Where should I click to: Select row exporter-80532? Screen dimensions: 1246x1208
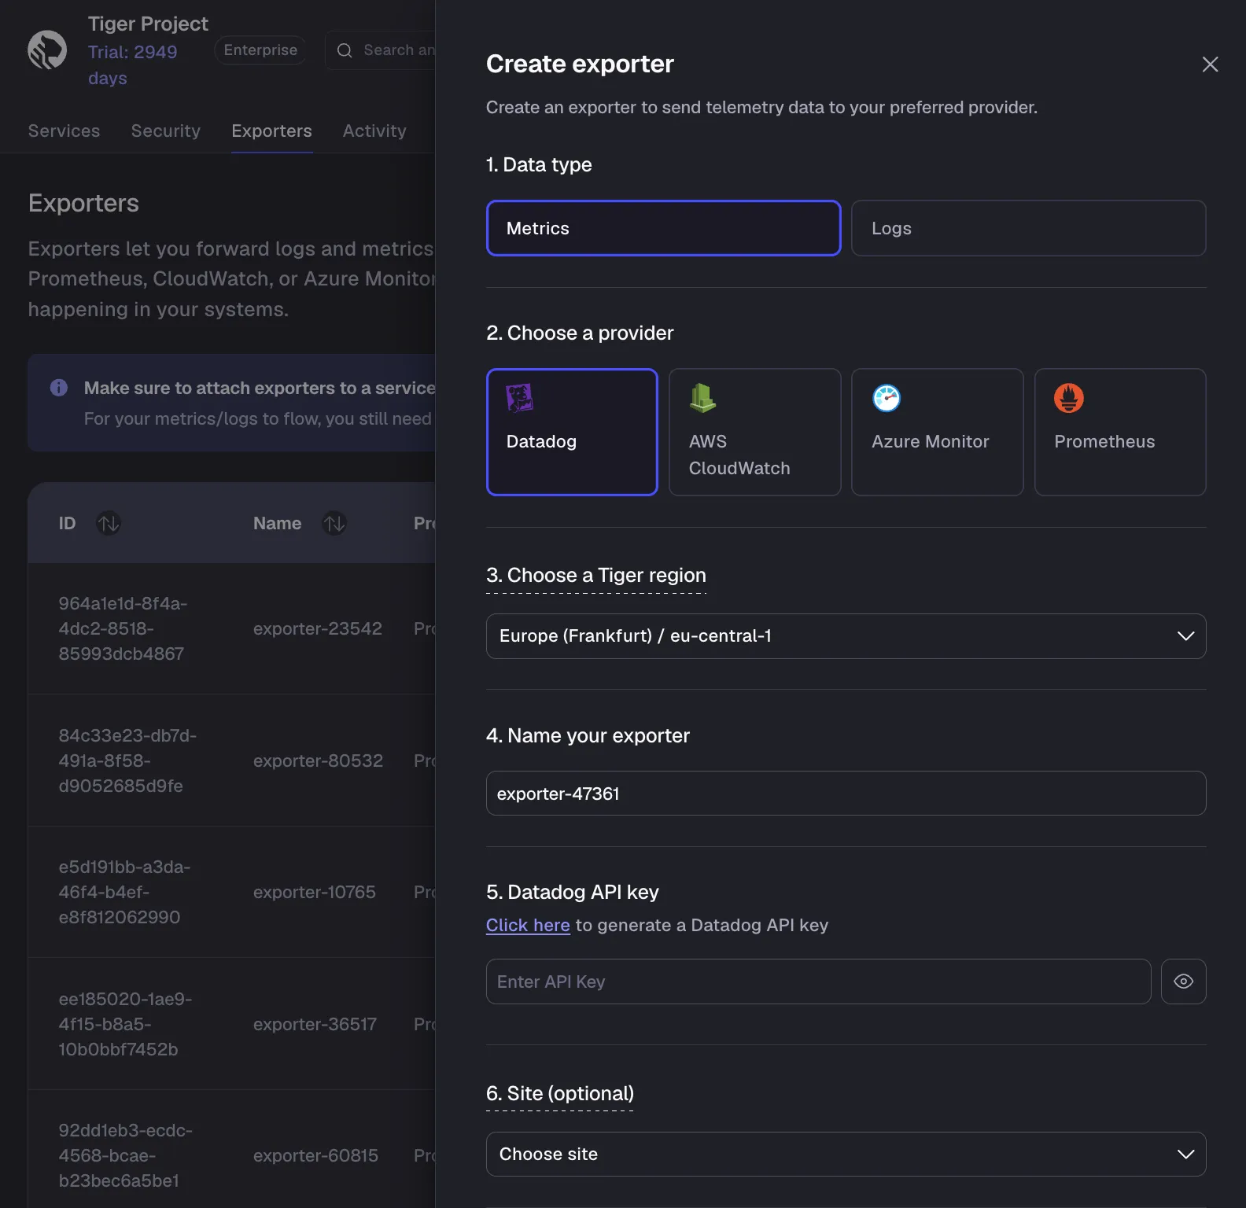coord(231,761)
